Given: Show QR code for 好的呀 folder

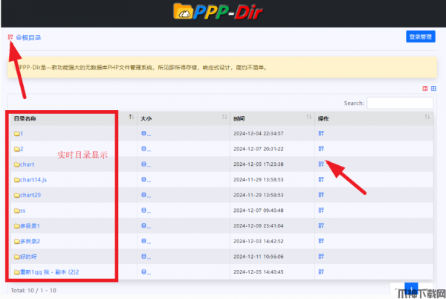Looking at the screenshot, I should [321, 257].
